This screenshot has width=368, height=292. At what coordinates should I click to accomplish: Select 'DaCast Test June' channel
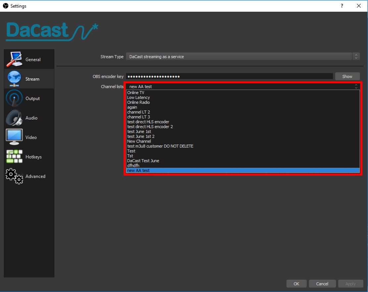(243, 161)
